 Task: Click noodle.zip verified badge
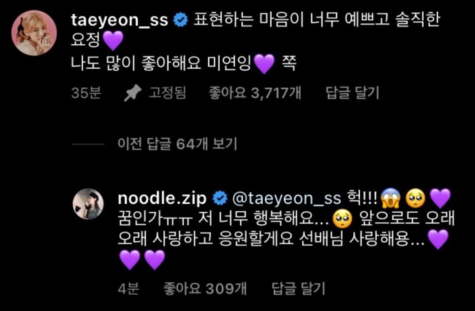pos(220,198)
